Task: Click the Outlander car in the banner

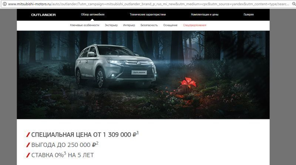Action: coord(115,66)
